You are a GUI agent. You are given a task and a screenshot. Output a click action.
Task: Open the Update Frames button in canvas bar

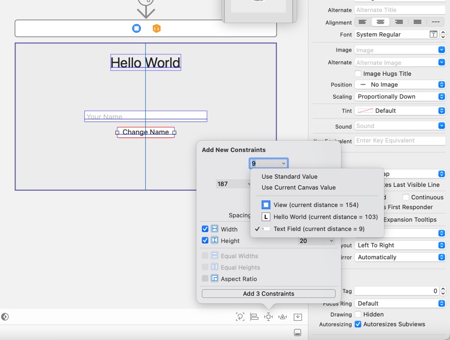pos(240,317)
